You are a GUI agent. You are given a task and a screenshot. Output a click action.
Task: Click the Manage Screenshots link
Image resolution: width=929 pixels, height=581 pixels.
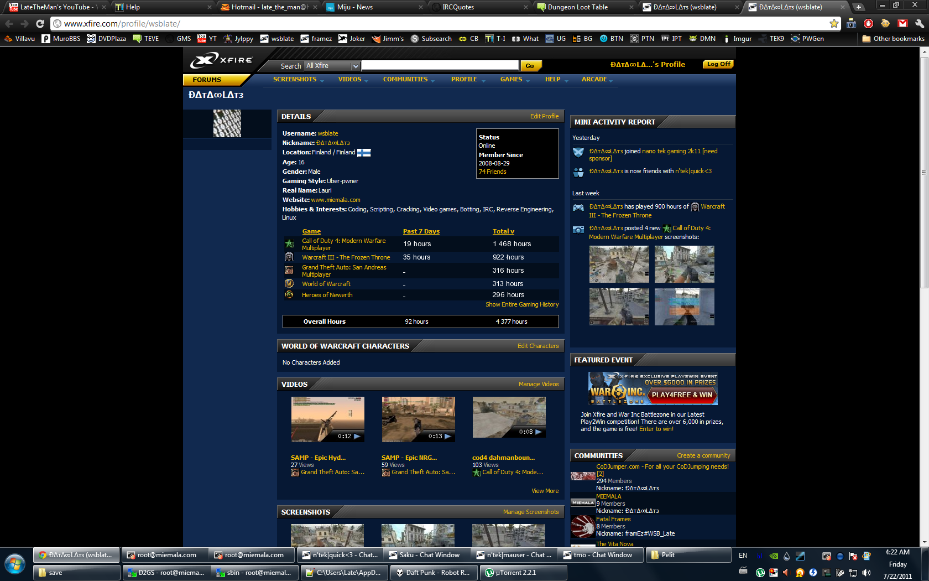pyautogui.click(x=531, y=512)
